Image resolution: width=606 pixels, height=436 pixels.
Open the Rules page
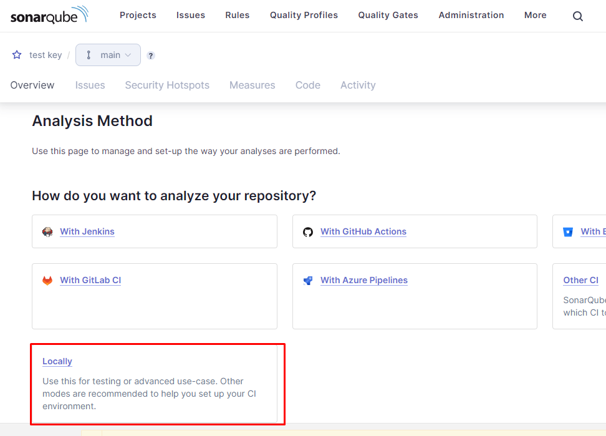pyautogui.click(x=238, y=15)
